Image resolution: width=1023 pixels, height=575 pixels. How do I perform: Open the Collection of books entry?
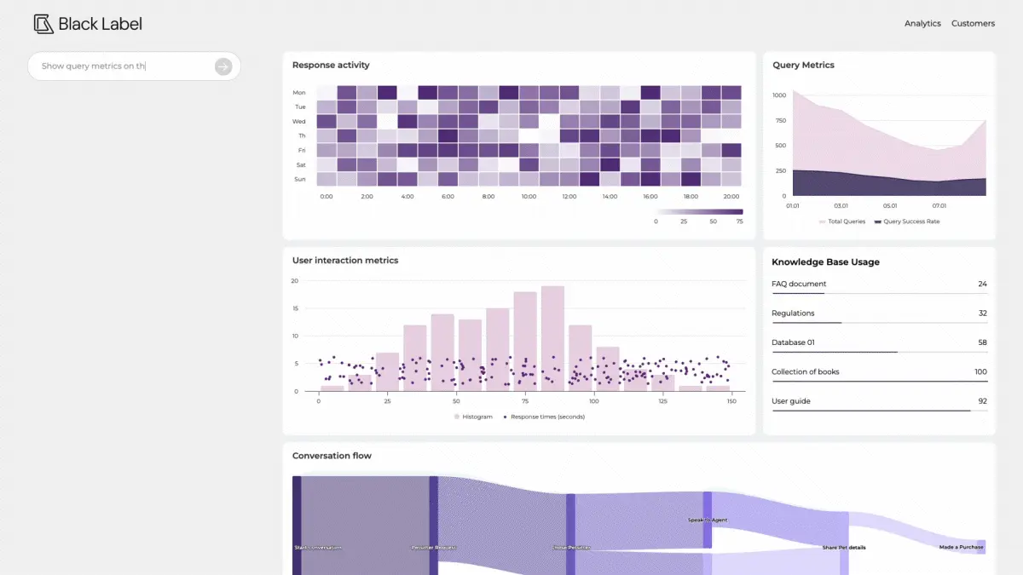point(878,372)
